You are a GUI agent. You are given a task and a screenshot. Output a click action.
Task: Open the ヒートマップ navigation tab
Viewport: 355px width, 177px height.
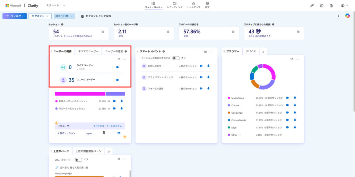click(193, 5)
